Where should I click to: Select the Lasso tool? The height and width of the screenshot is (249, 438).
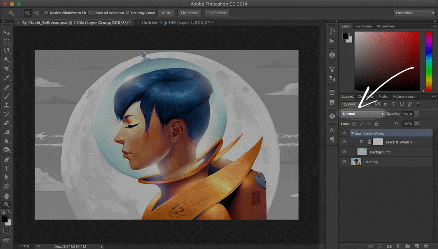point(7,50)
